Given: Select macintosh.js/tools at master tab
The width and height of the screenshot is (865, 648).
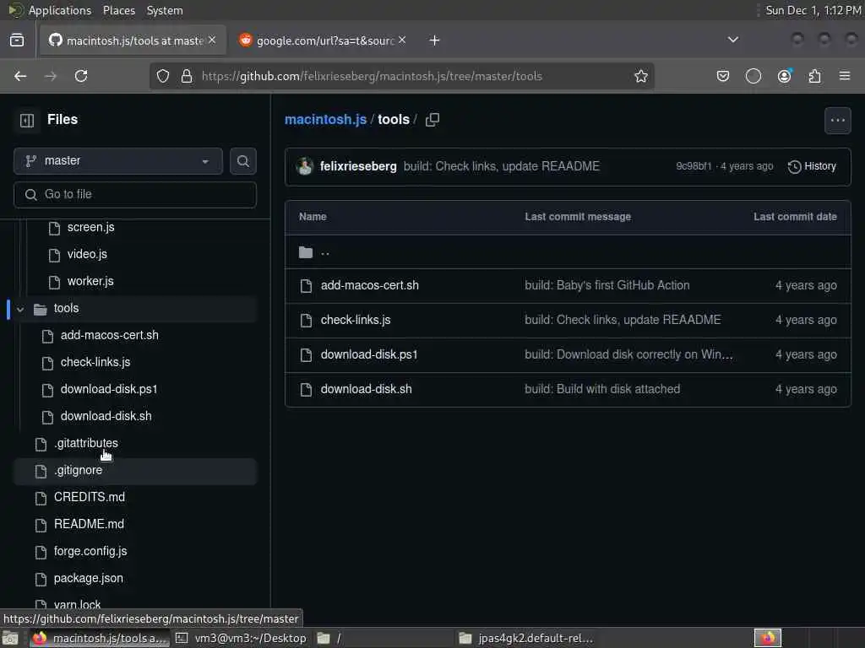Looking at the screenshot, I should tap(133, 40).
